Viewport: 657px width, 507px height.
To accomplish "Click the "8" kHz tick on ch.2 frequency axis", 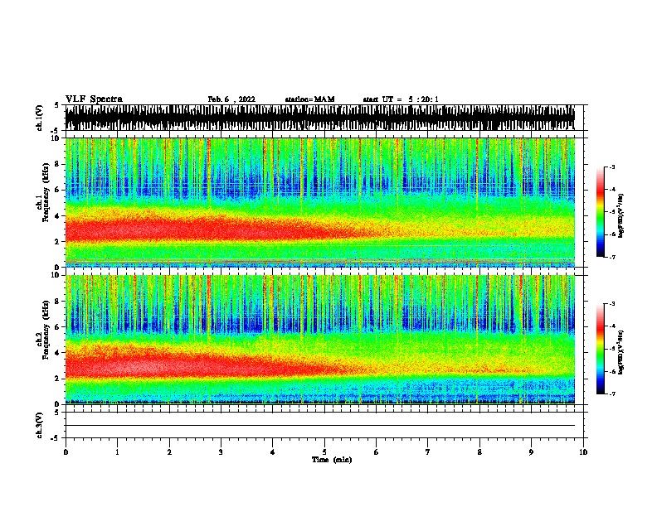I will click(58, 302).
